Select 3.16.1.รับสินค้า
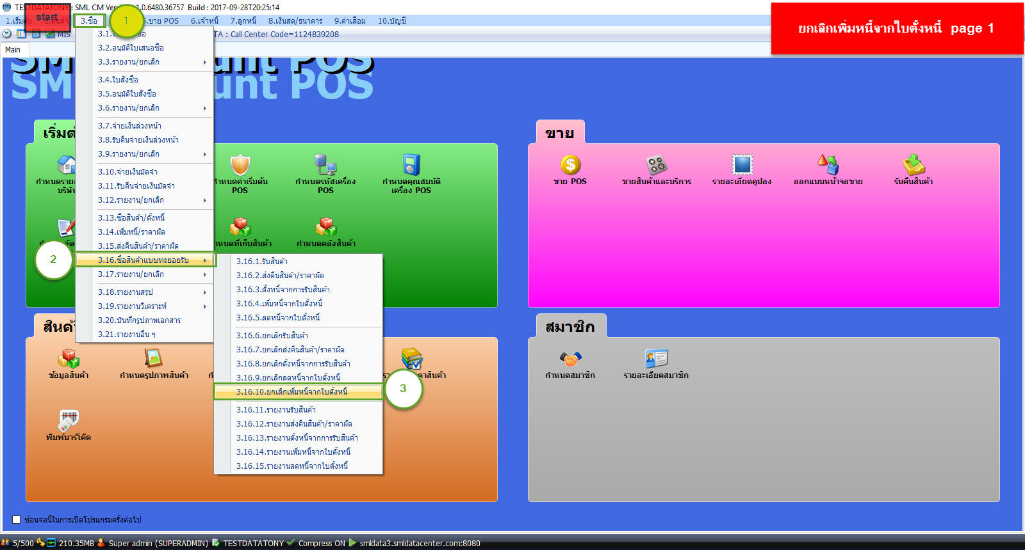The height and width of the screenshot is (550, 1025). [x=299, y=262]
